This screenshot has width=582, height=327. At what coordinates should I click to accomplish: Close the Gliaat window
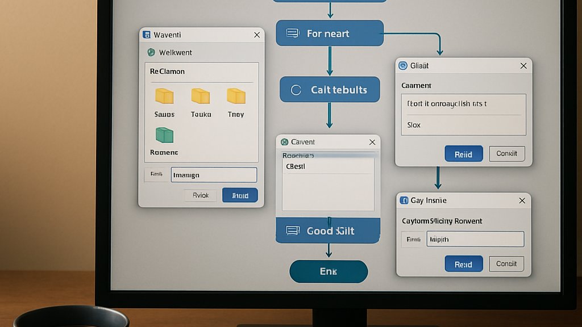click(523, 66)
